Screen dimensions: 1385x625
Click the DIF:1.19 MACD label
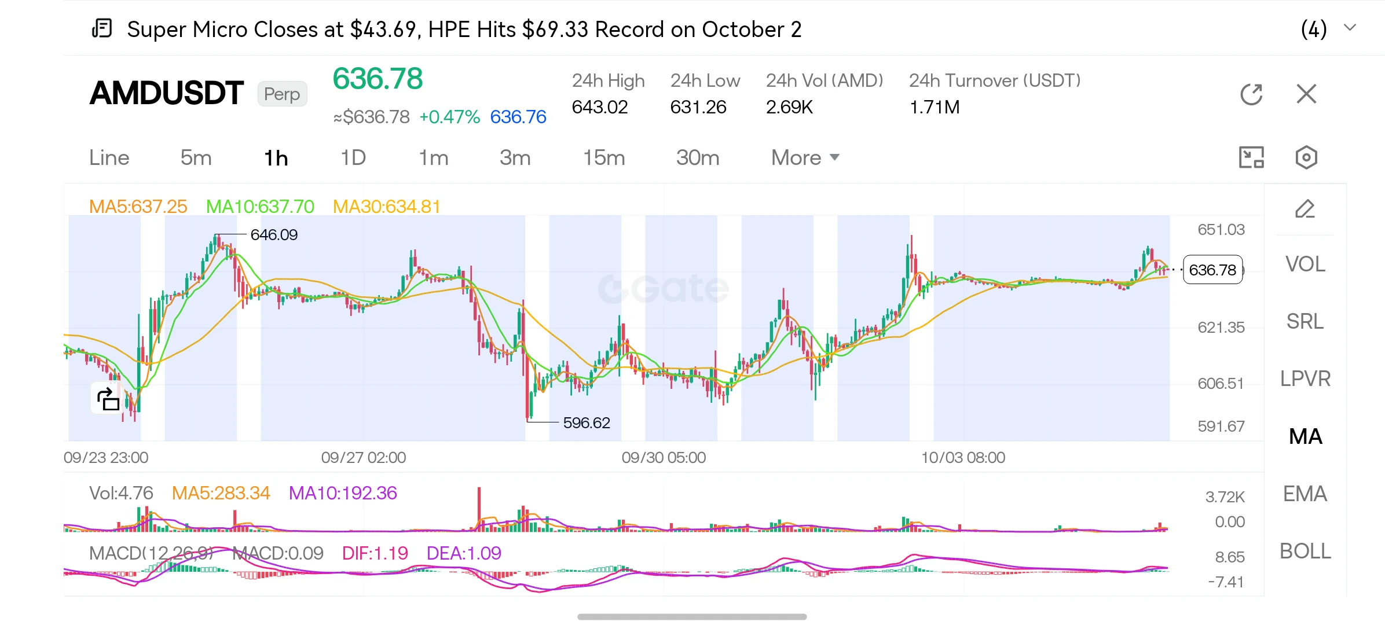[x=375, y=553]
